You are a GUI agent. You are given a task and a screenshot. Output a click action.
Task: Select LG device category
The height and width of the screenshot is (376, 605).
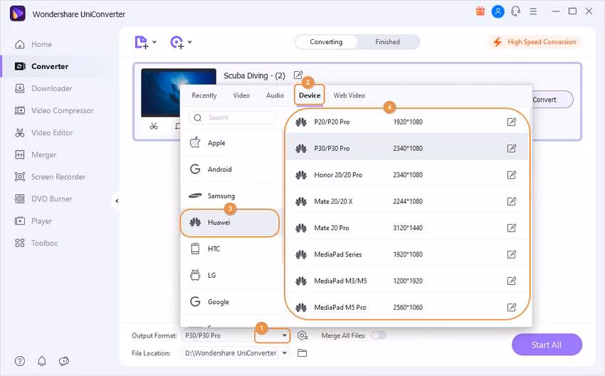(x=231, y=276)
